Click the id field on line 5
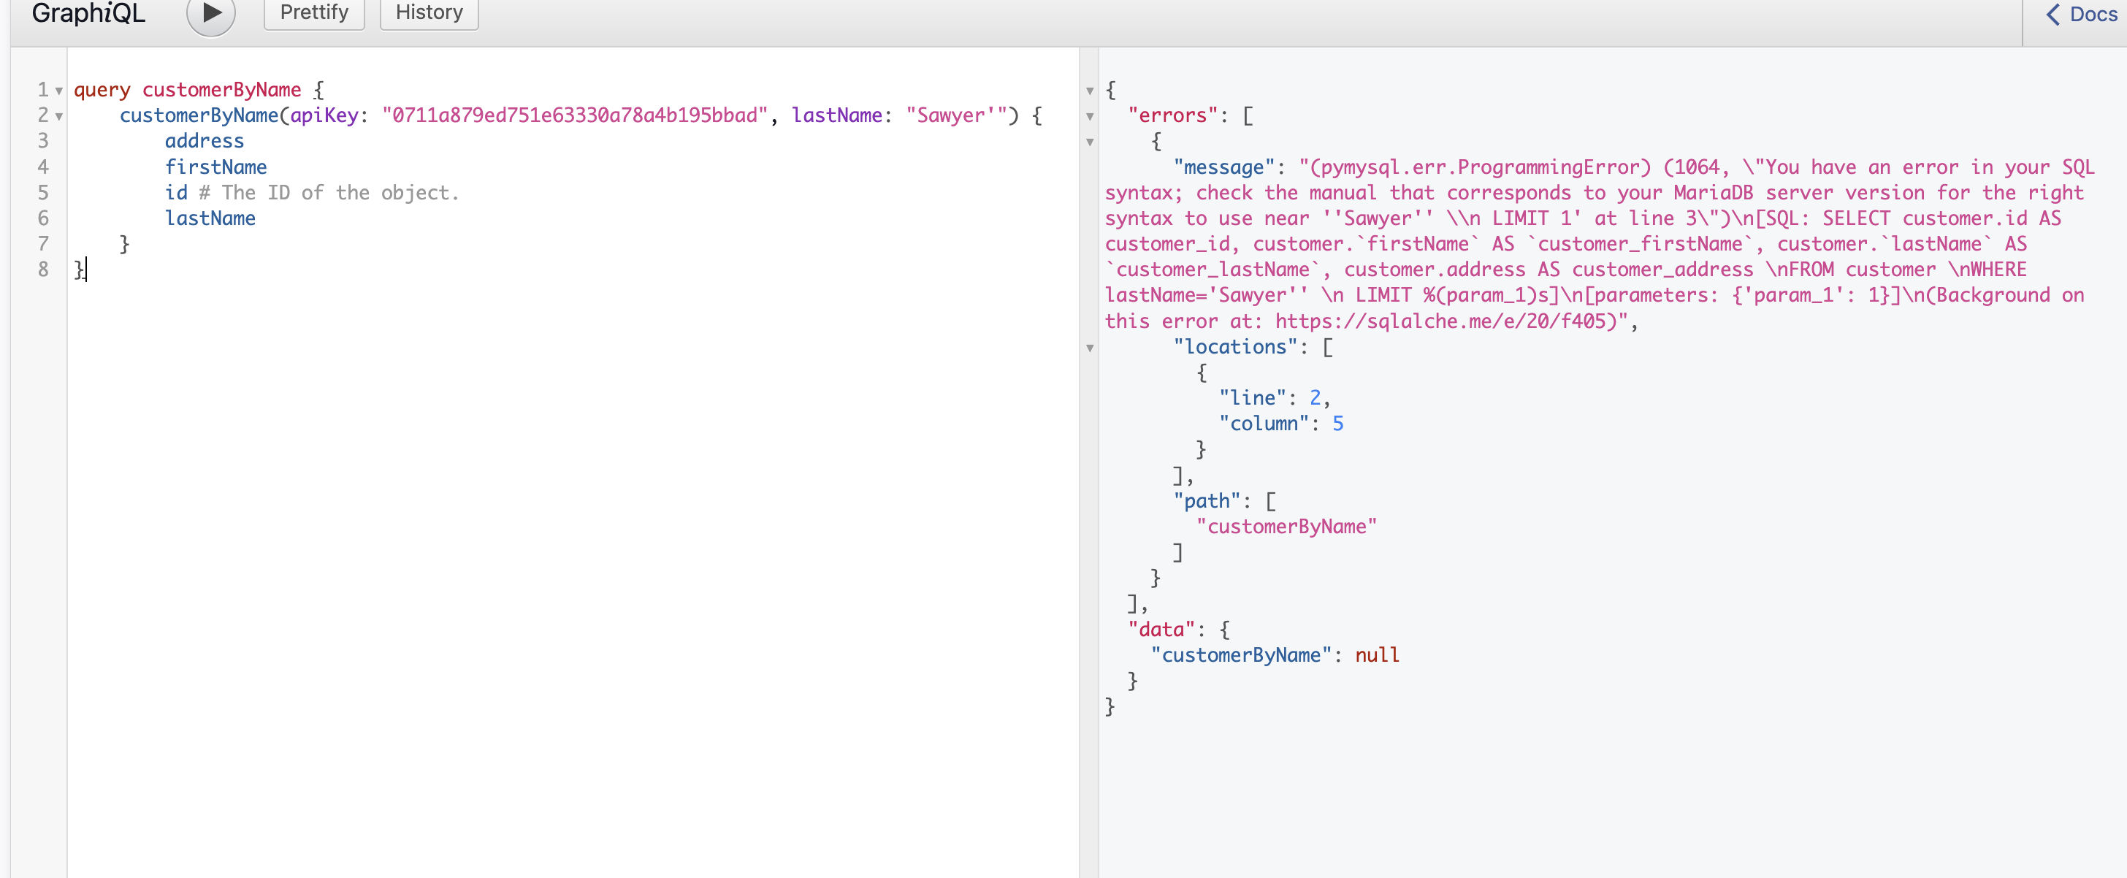 pyautogui.click(x=176, y=192)
